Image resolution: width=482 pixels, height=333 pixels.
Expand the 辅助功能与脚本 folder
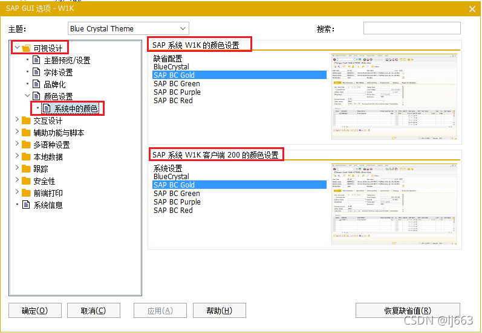click(17, 132)
